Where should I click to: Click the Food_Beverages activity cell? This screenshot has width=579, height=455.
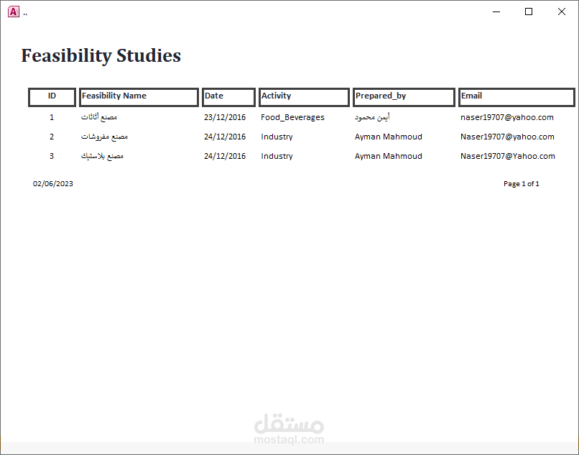(292, 117)
